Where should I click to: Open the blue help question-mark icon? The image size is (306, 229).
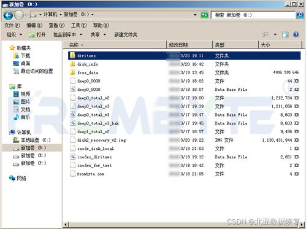[296, 34]
